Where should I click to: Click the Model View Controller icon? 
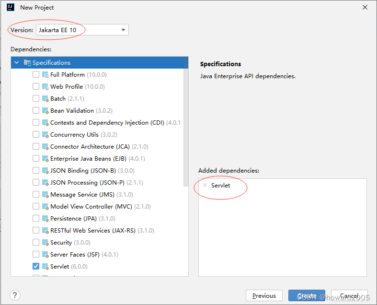click(x=45, y=207)
